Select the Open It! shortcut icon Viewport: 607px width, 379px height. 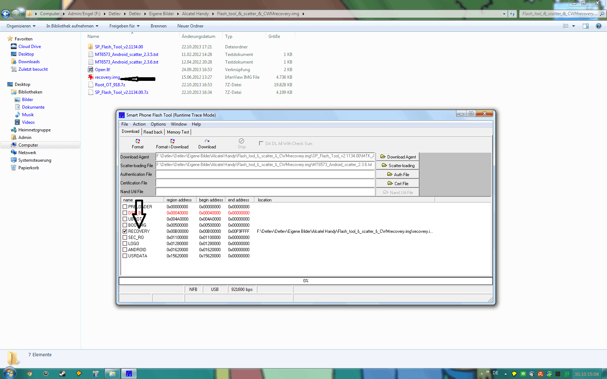pyautogui.click(x=90, y=69)
